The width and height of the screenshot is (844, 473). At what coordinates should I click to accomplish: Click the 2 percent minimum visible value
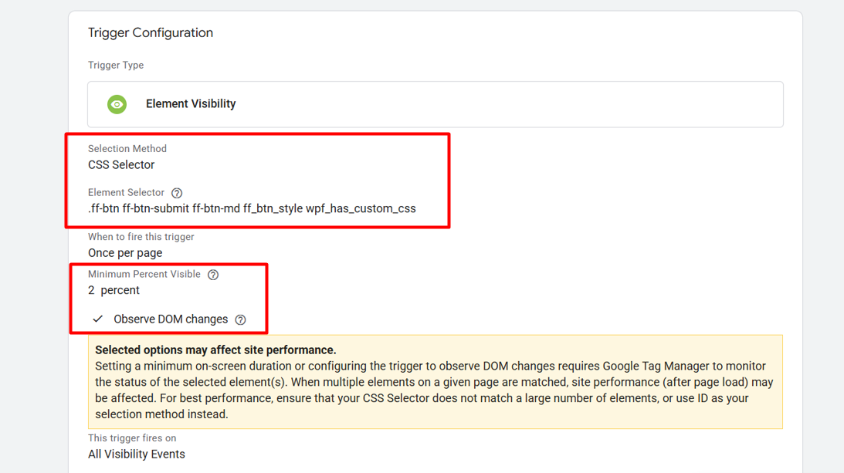[x=114, y=290]
